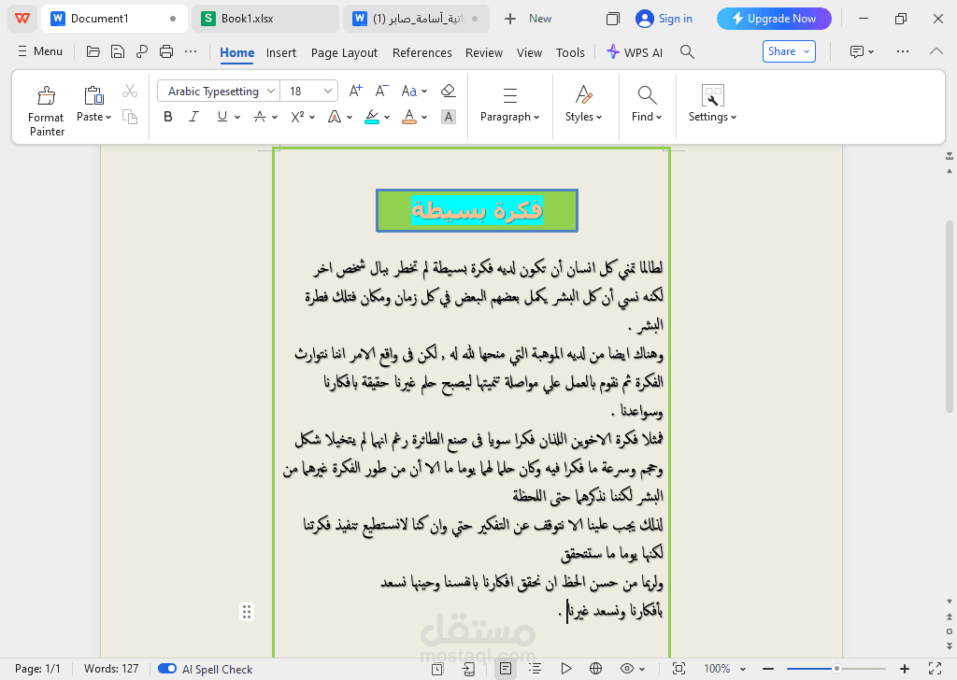Expand the underline style dropdown arrow
The image size is (957, 680).
237,117
